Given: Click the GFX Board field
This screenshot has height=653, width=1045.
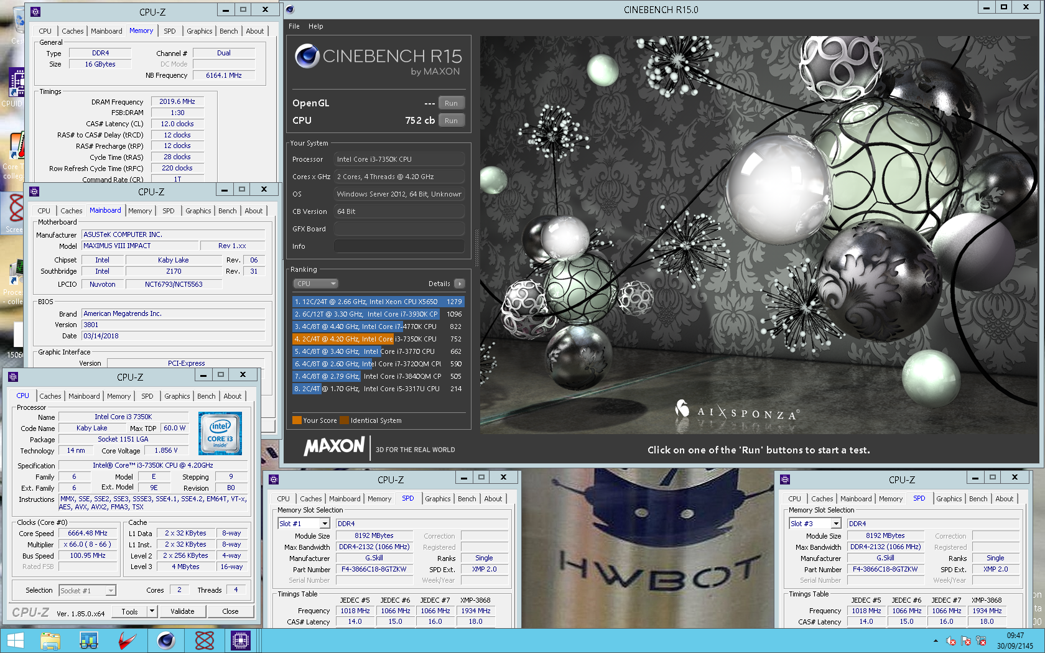Looking at the screenshot, I should [399, 229].
